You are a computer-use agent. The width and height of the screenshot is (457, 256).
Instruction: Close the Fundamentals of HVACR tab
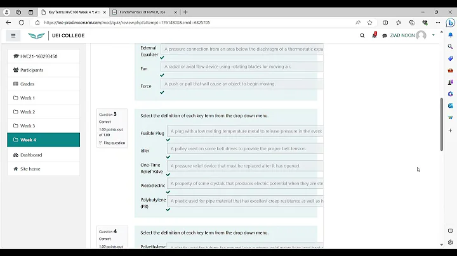pyautogui.click(x=175, y=12)
